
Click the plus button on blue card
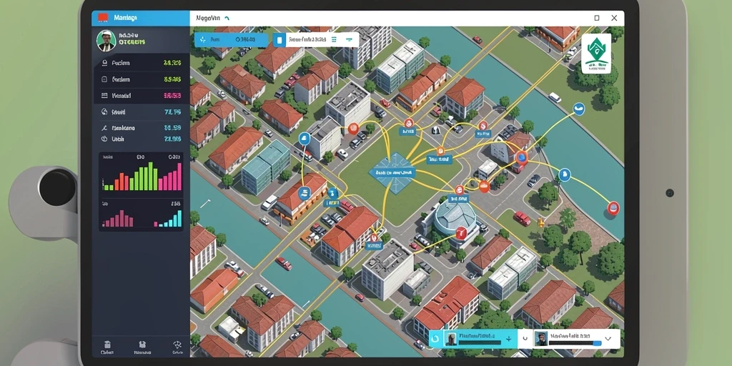(508, 339)
